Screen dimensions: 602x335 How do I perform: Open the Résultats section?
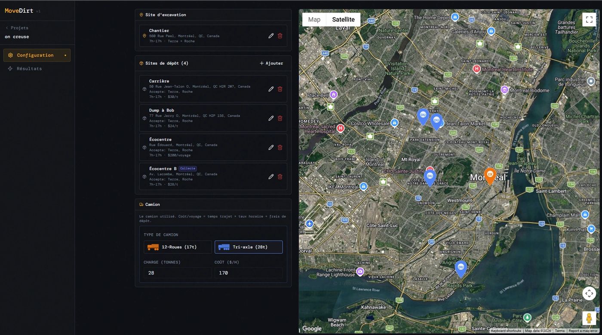(x=37, y=69)
